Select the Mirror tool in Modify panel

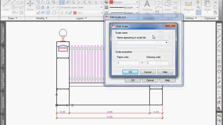click(x=48, y=7)
